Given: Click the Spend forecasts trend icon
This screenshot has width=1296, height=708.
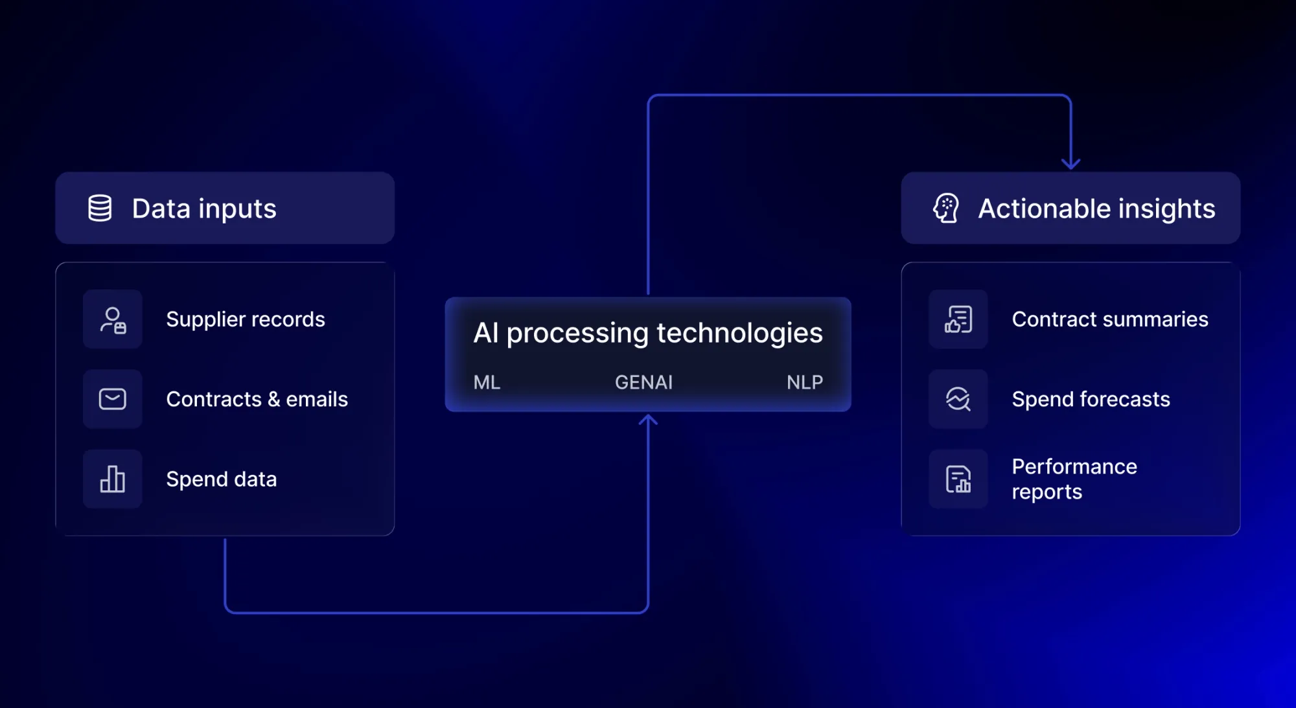Looking at the screenshot, I should tap(958, 398).
